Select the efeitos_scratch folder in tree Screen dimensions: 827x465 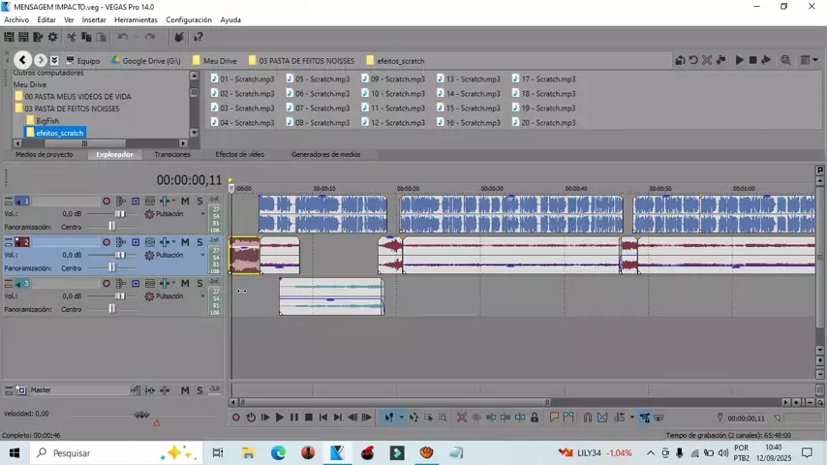pos(59,133)
